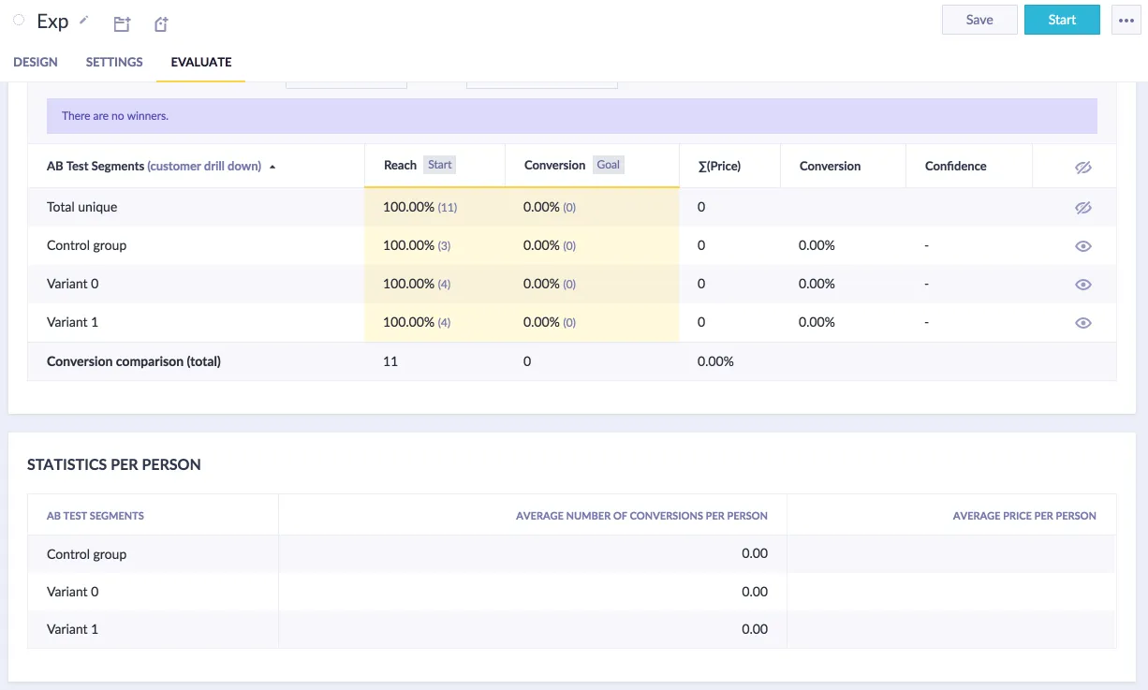Select the EVALUATE tab
The image size is (1148, 690).
[x=201, y=62]
